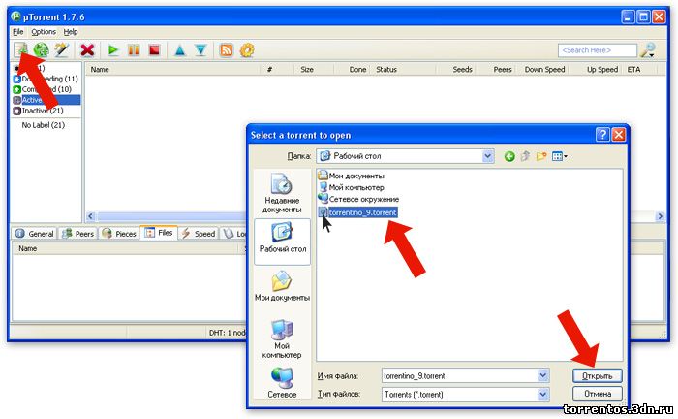Select Inactive (21) in the sidebar
Viewport: 678px width, 419px height.
click(x=43, y=111)
